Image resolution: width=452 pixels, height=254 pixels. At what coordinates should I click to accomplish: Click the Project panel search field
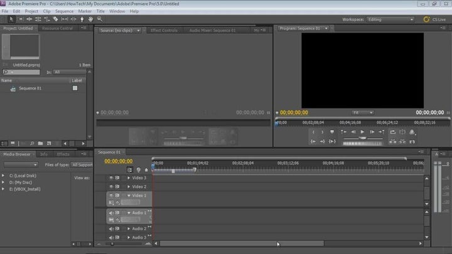[x=25, y=72]
